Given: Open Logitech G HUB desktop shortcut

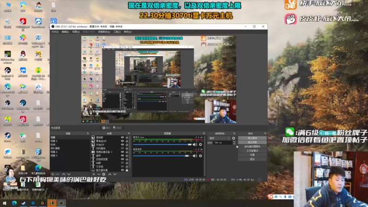Looking at the screenshot, I should pos(7,73).
